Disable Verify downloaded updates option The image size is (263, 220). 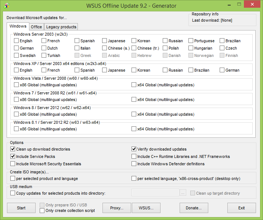[134, 149]
